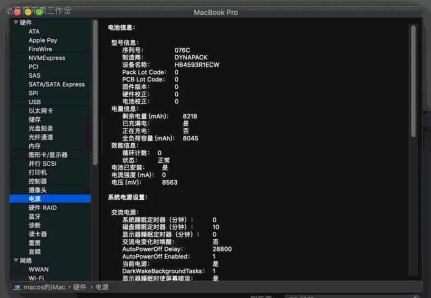Open the 诊断 sidebar entry
Screen dimensions: 431x298
[x=34, y=225]
